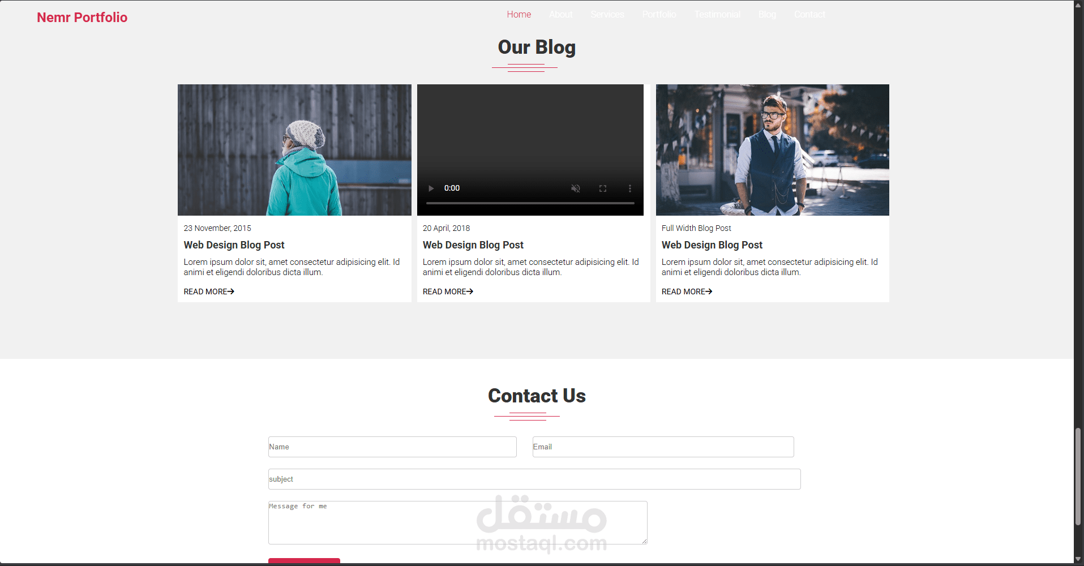Click the Contact Us heading
The width and height of the screenshot is (1084, 566).
(x=537, y=396)
